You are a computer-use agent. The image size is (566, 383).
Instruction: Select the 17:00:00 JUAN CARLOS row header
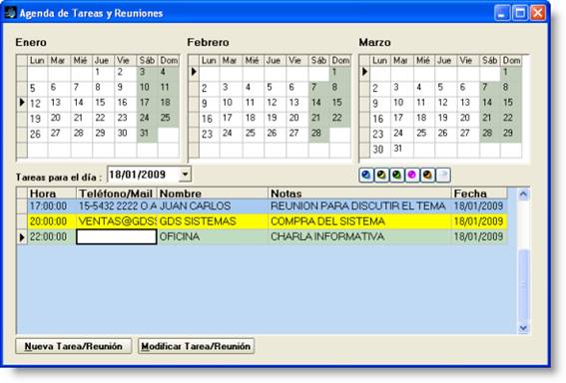coord(22,206)
